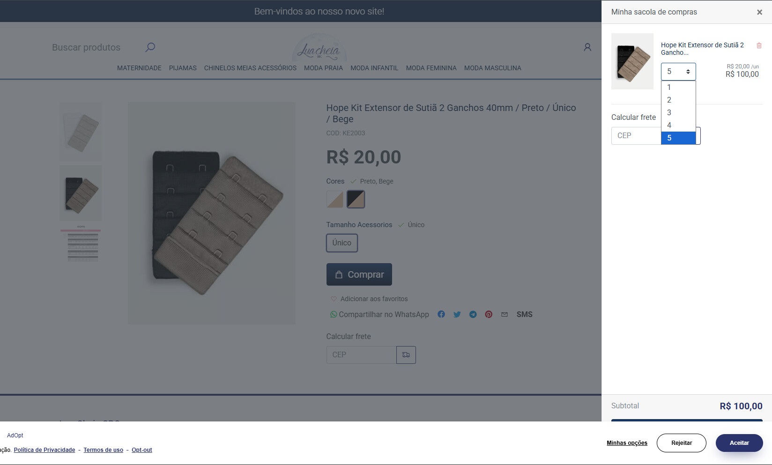Share product via Telegram icon
This screenshot has width=772, height=465.
pyautogui.click(x=473, y=314)
